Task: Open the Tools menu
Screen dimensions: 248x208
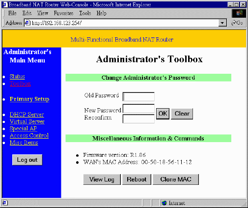Action: pos(85,13)
